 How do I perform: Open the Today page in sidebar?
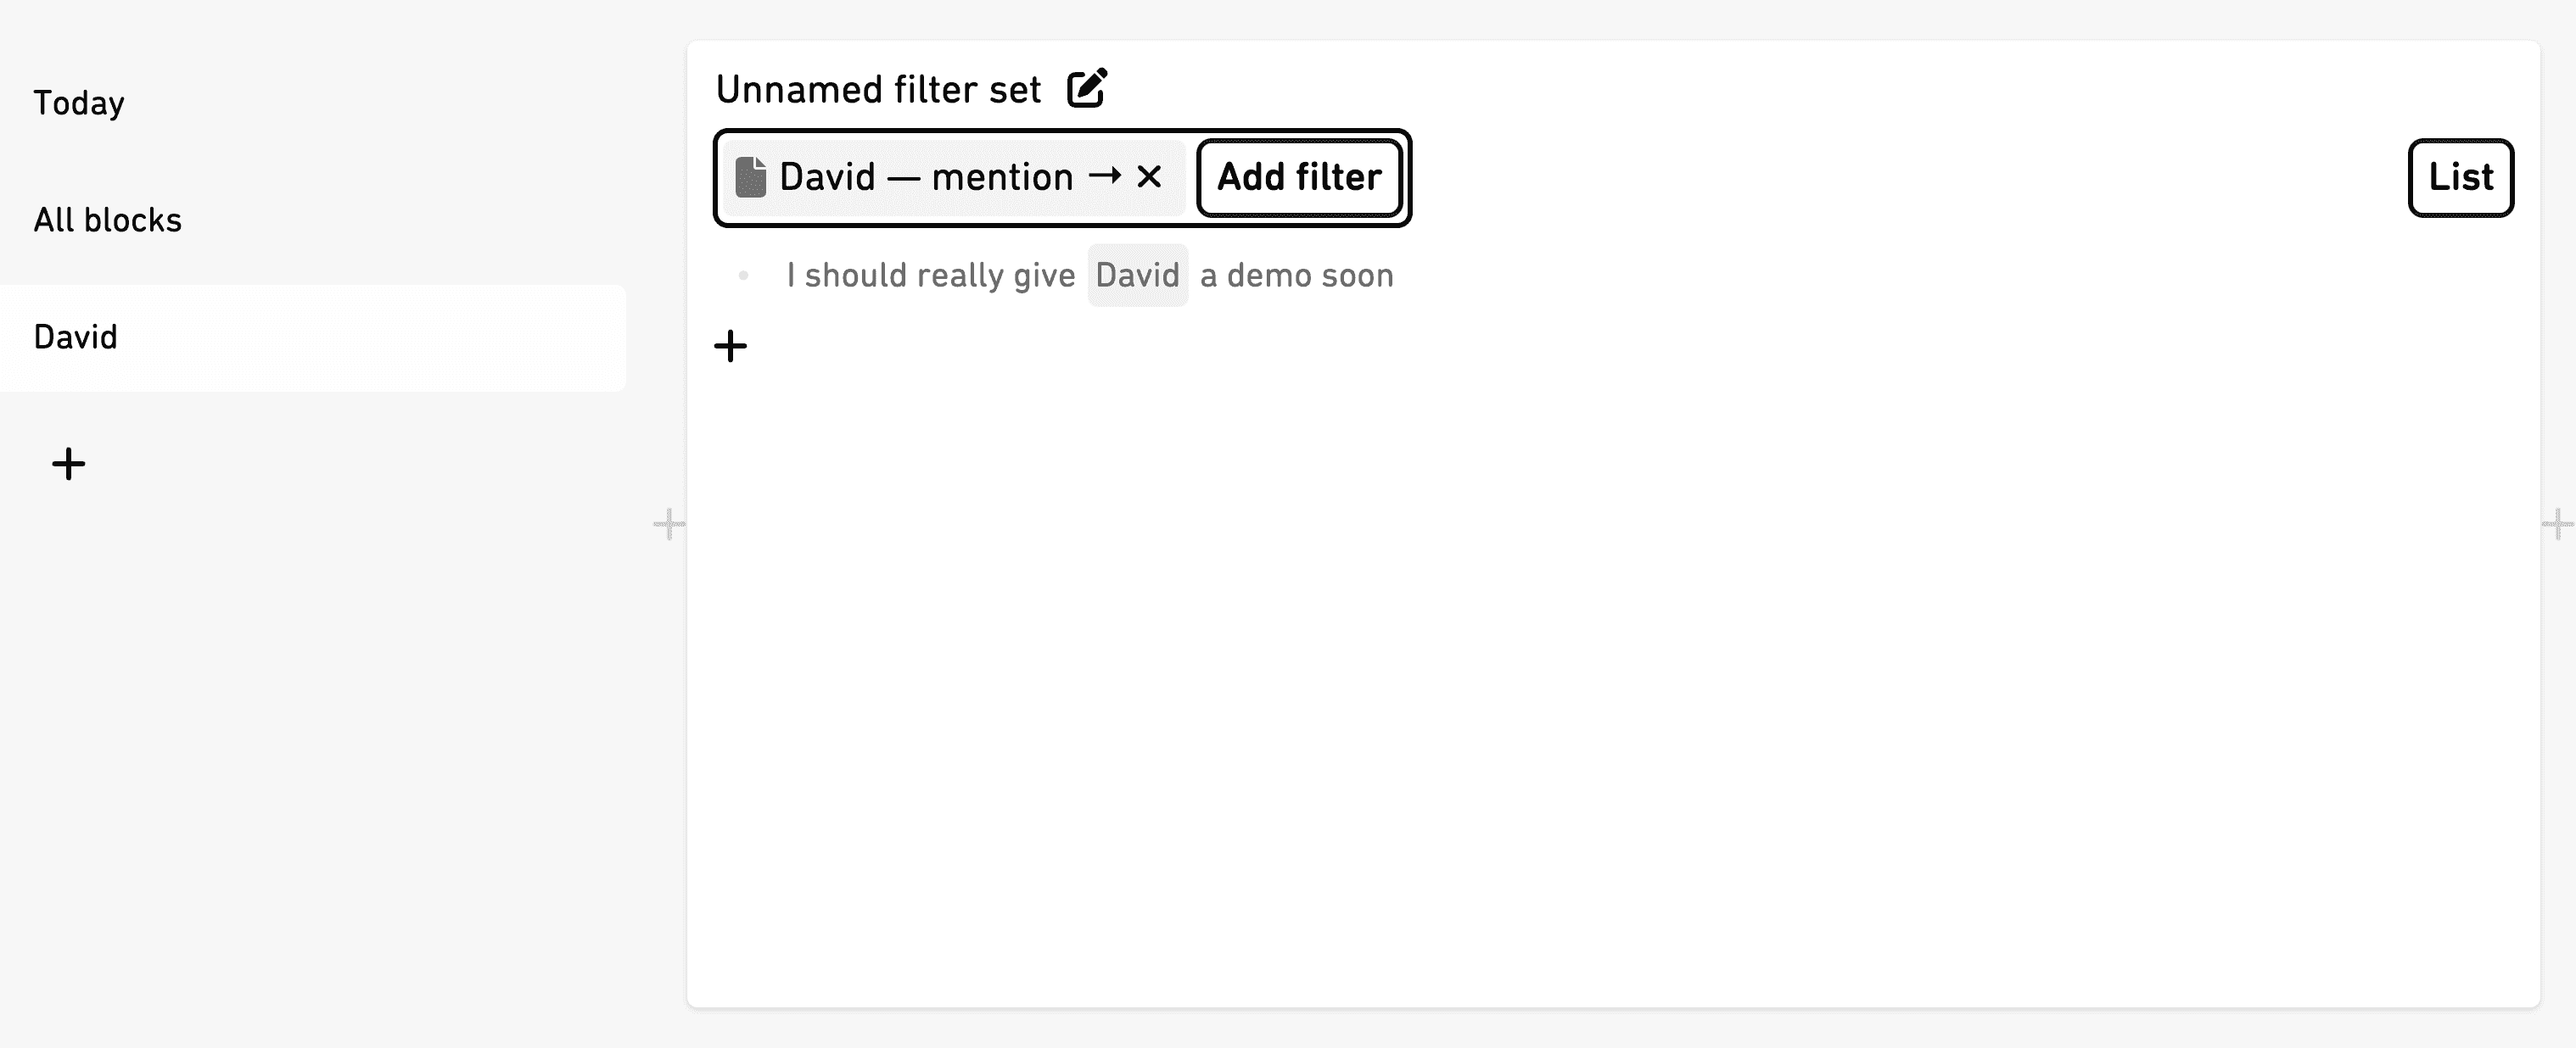79,103
